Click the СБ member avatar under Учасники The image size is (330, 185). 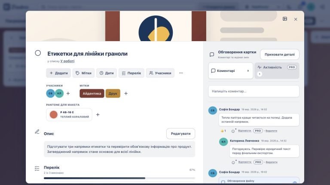pos(51,93)
